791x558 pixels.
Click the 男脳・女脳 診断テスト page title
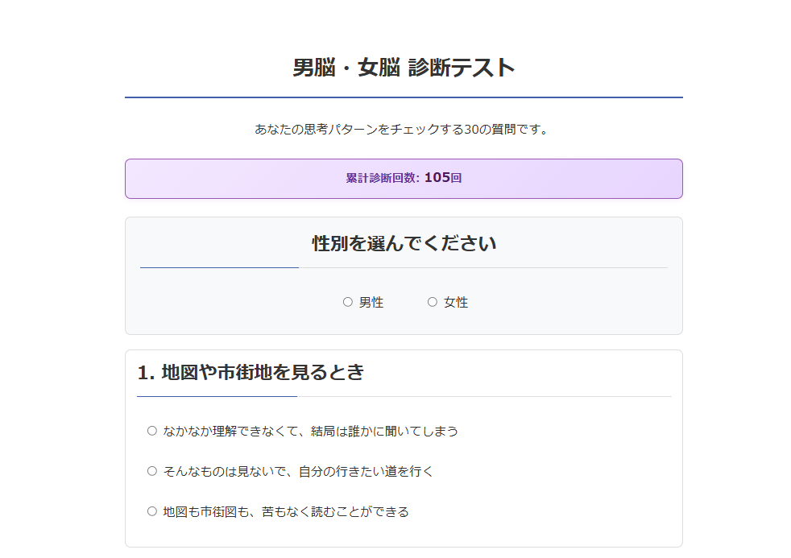[x=404, y=68]
